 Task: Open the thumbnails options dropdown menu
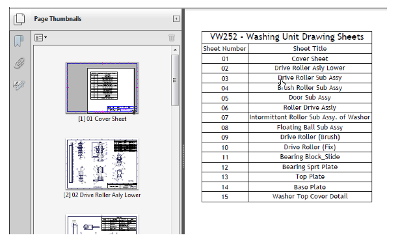pyautogui.click(x=40, y=38)
